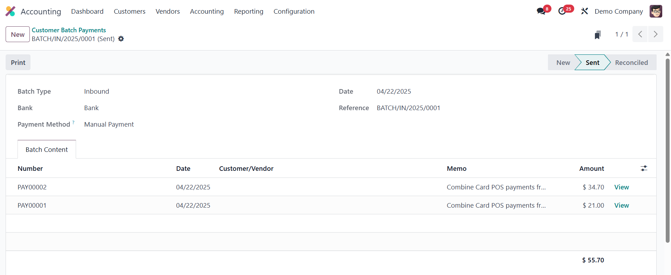
Task: Click the vertical page scrollbar
Action: click(x=667, y=151)
